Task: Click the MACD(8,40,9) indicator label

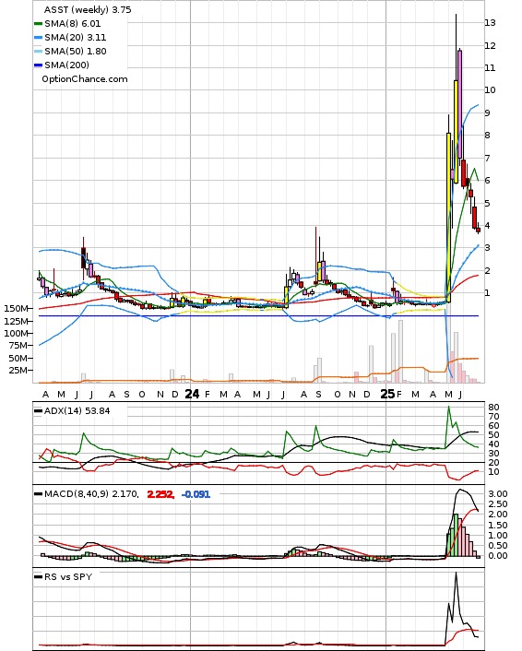Action: click(91, 494)
